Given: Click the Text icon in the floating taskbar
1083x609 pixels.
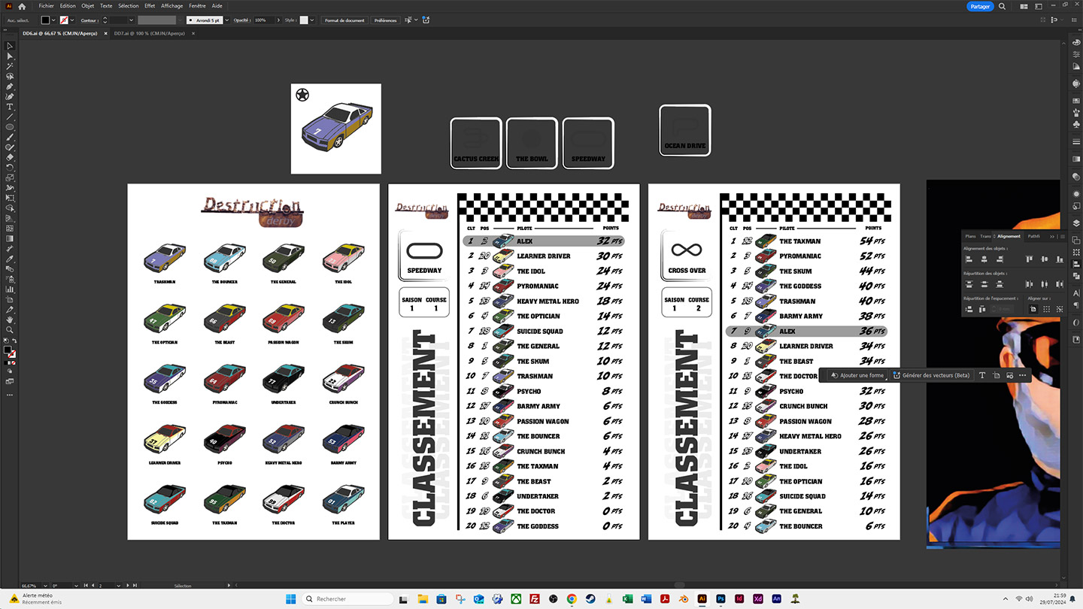Looking at the screenshot, I should click(x=982, y=375).
